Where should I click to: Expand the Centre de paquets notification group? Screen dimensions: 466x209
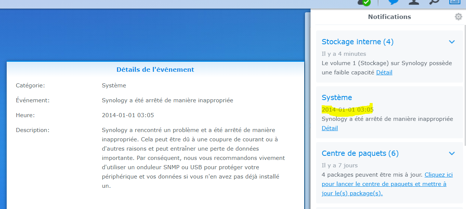tap(452, 153)
